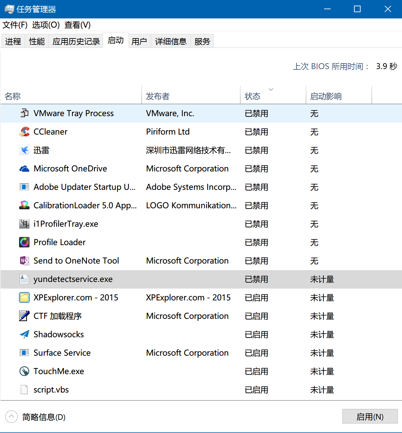Click the TouchMe.exe icon
Screen dimensions: 402x433
pos(24,371)
